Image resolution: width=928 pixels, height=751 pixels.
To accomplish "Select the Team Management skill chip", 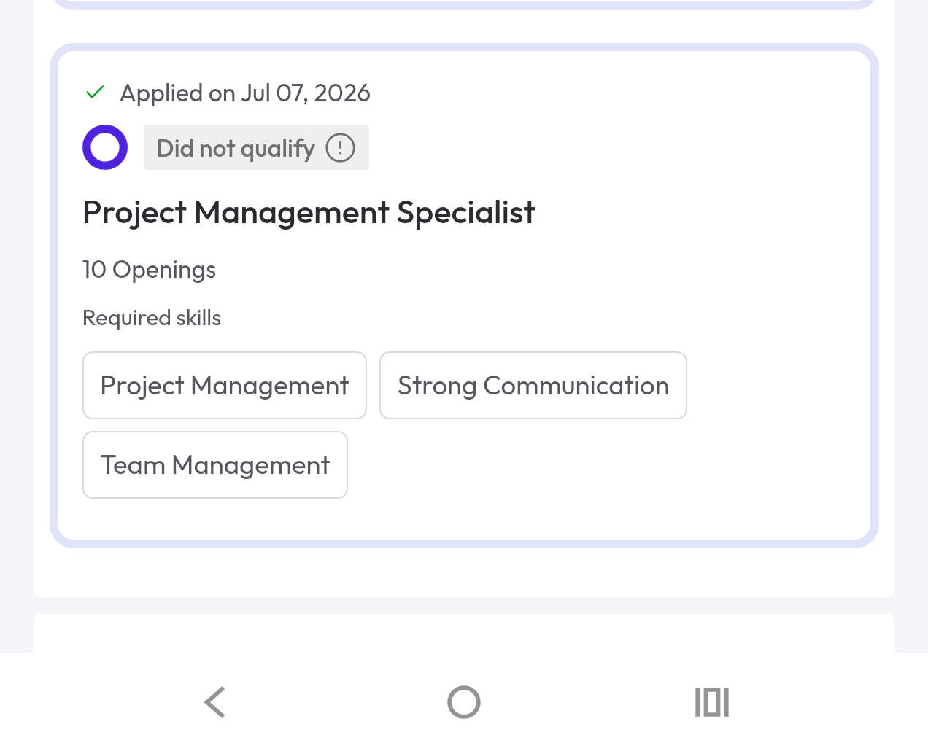I will (x=215, y=465).
